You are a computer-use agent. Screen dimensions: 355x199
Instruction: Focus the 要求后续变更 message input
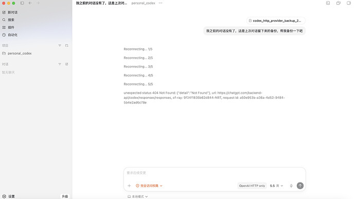click(x=215, y=173)
